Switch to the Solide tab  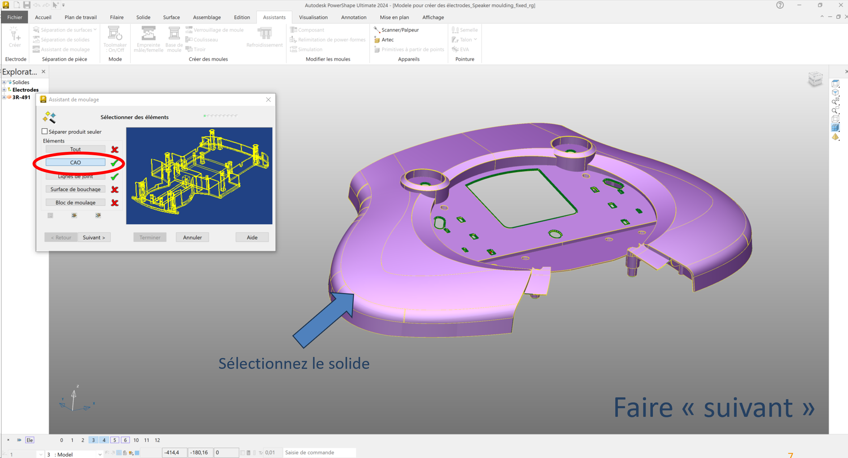(143, 17)
